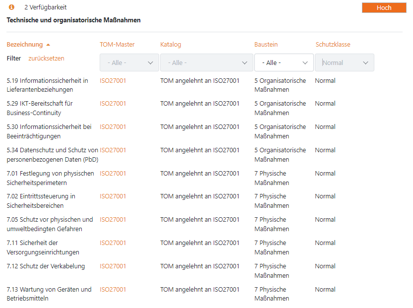Sort by TOM-Master column header
The image size is (413, 308).
point(117,45)
